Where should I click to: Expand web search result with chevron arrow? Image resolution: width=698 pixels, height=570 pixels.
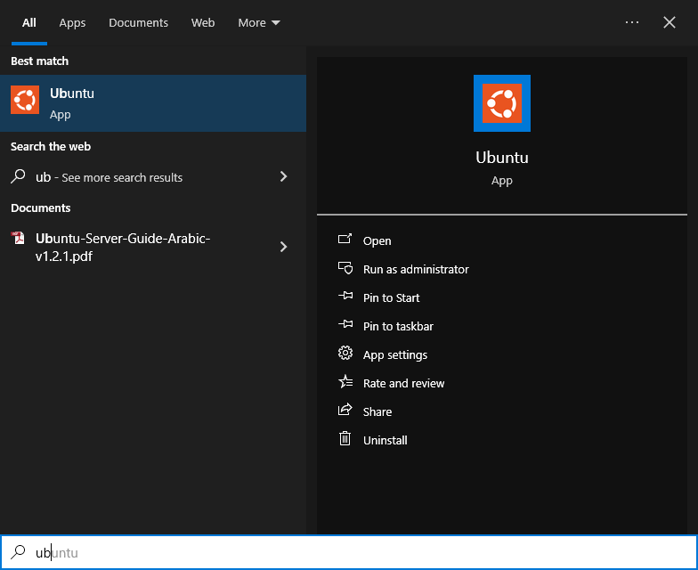coord(283,176)
